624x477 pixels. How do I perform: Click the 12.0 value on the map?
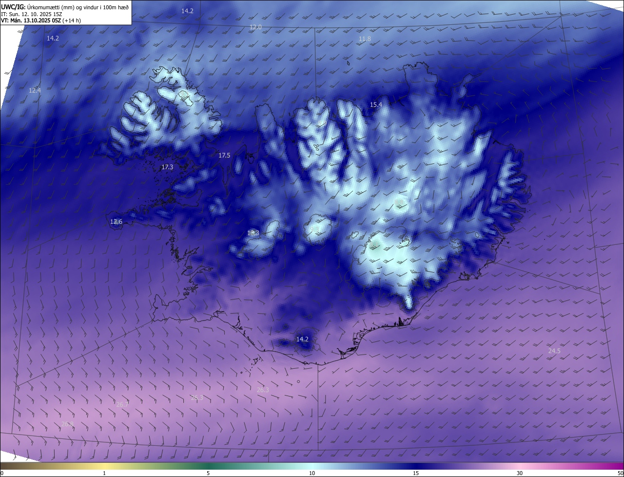[x=255, y=27]
